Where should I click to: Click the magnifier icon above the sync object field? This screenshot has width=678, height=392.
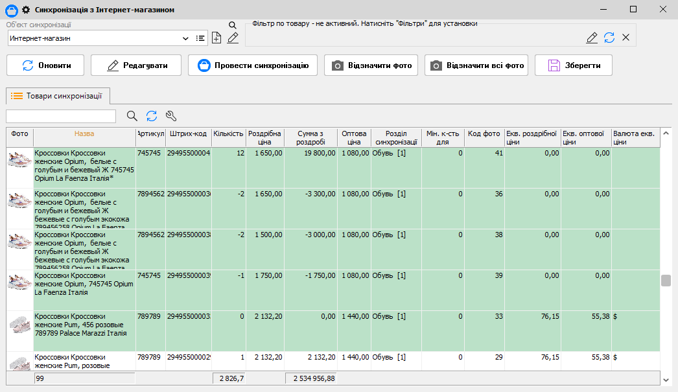pos(233,25)
